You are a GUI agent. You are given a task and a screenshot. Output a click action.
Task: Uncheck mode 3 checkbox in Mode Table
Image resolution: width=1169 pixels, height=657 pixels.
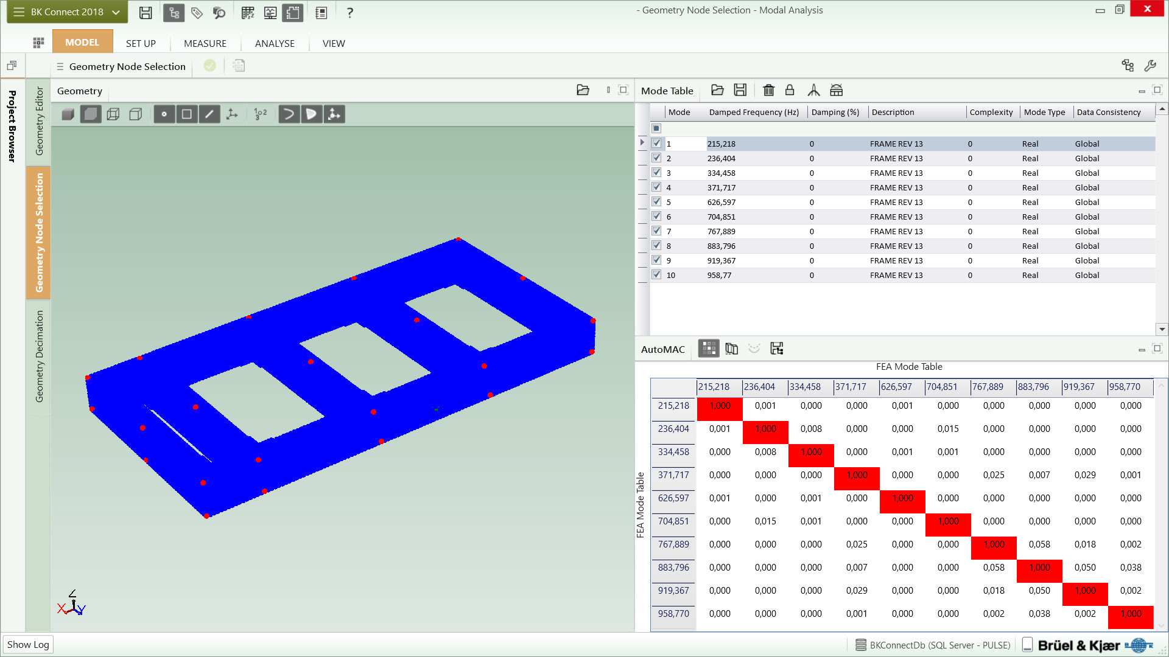656,173
